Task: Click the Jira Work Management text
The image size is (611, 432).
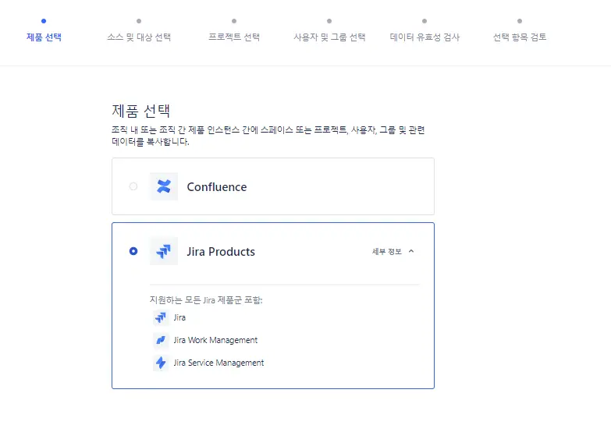Action: (215, 340)
